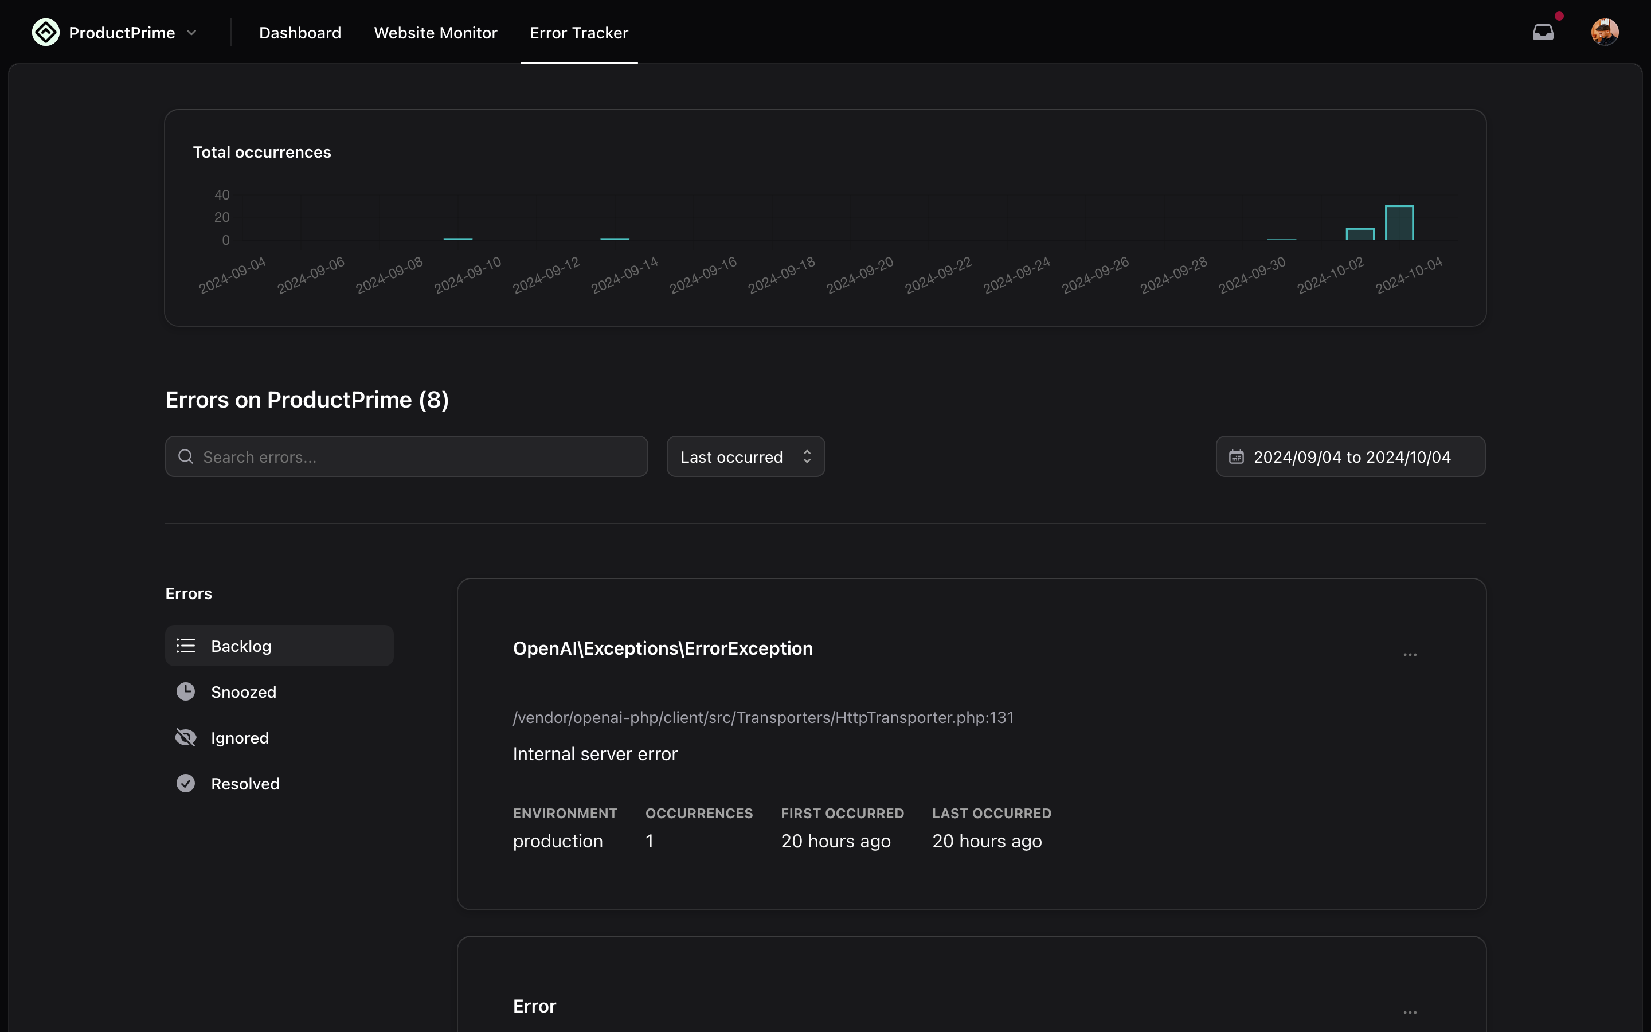
Task: Show Resolved errors
Action: 279,784
